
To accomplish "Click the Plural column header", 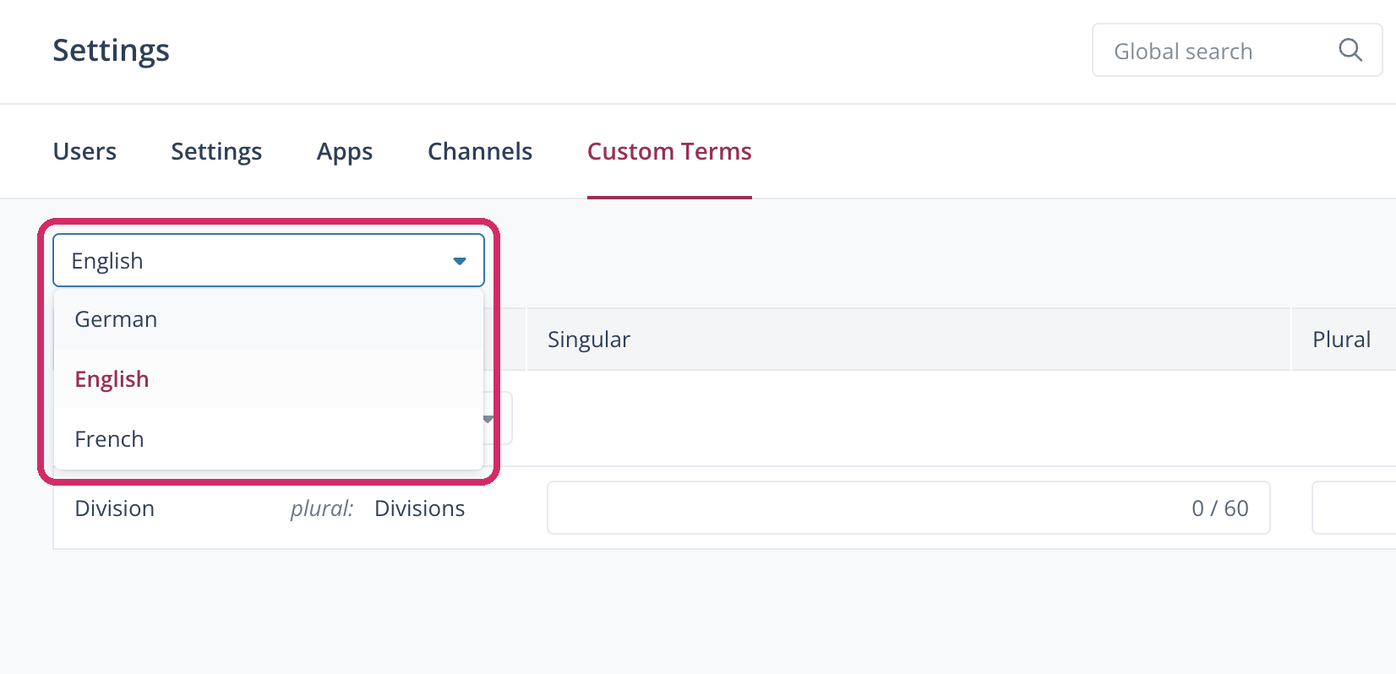I will (x=1344, y=340).
